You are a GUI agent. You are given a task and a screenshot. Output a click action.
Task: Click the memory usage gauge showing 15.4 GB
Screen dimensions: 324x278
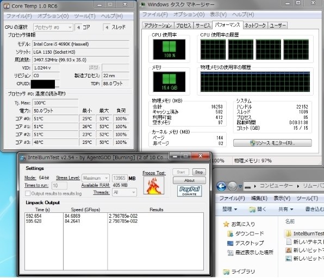tap(169, 82)
